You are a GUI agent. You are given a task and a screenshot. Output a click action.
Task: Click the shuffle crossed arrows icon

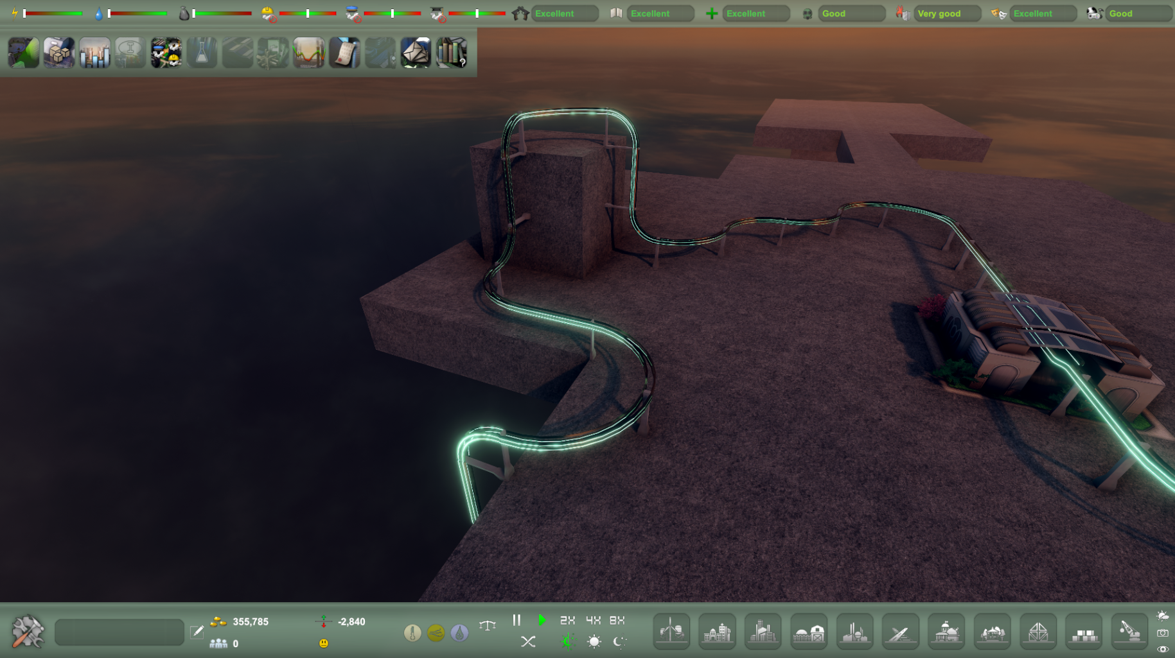pyautogui.click(x=528, y=641)
